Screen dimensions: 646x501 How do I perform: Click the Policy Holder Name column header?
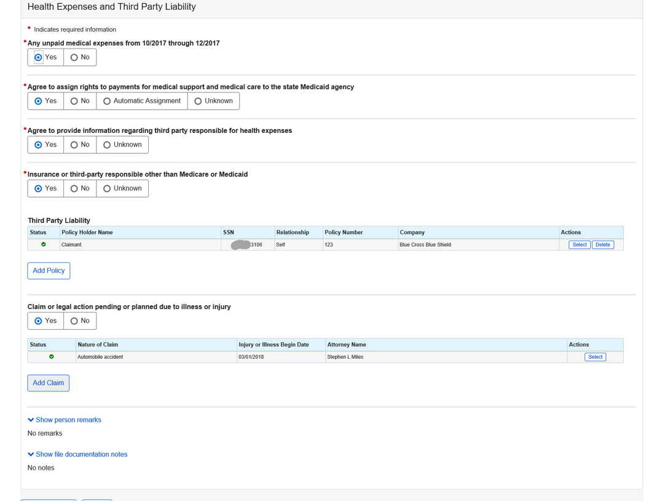click(87, 232)
